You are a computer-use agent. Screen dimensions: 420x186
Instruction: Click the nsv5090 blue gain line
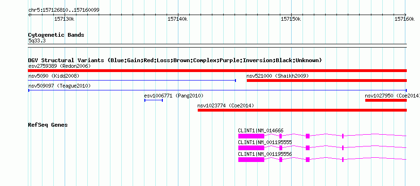pos(132,81)
